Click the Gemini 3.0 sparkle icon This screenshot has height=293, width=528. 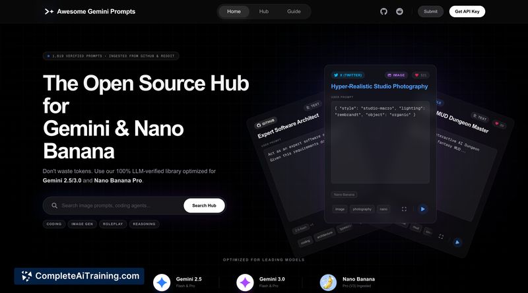[x=245, y=282]
